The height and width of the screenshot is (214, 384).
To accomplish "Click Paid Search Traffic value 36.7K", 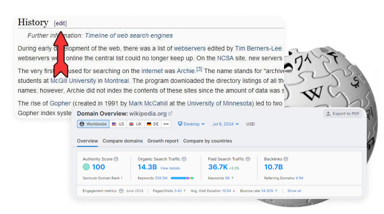I will tap(218, 167).
